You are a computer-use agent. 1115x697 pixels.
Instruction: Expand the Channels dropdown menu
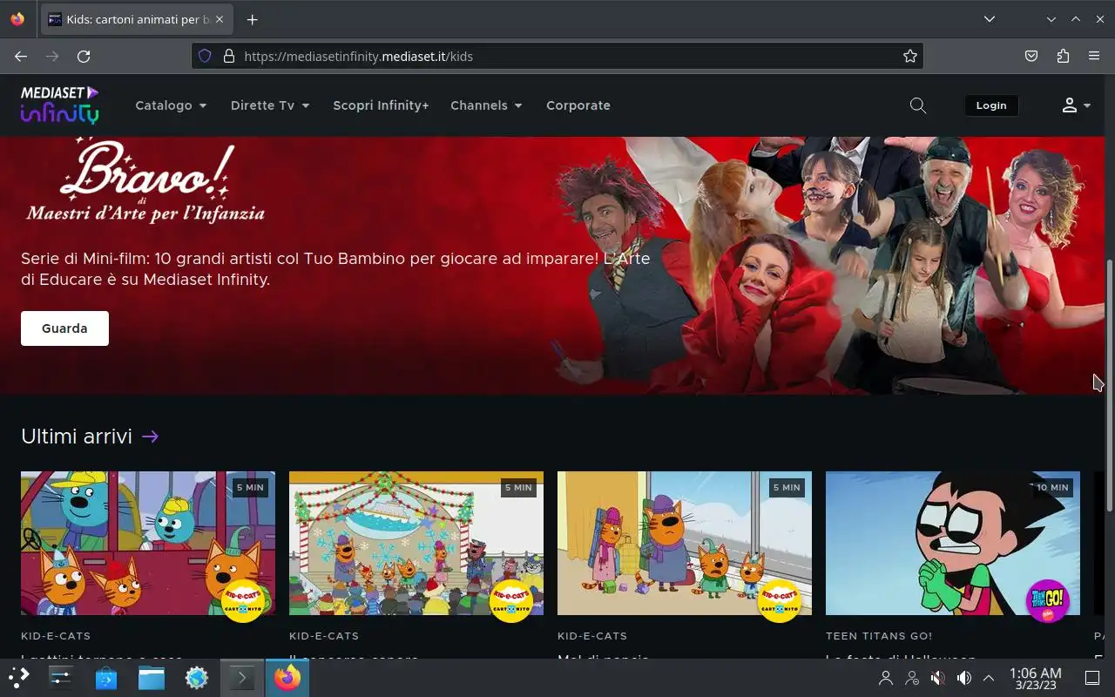point(486,105)
